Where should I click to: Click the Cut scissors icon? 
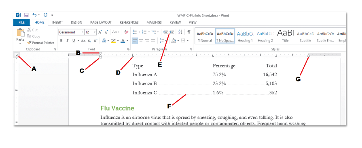tap(29, 30)
